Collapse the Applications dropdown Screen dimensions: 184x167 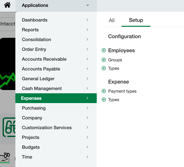coord(88,5)
